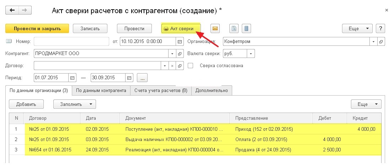Switch to По данным организации (3) tab
Image resolution: width=389 pixels, height=167 pixels.
pos(39,91)
